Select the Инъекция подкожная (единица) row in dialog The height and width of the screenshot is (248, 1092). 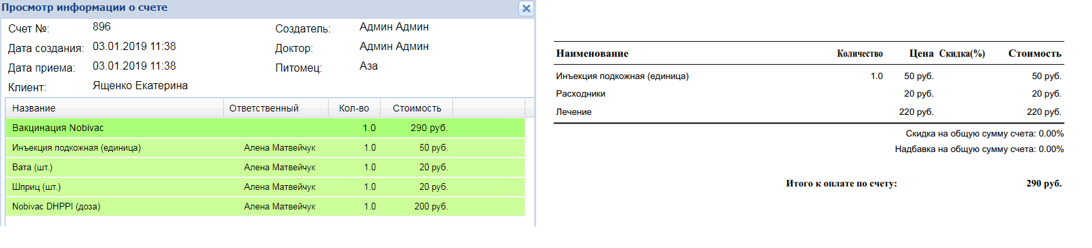[265, 147]
